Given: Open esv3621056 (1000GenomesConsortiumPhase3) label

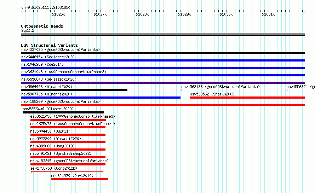Looking at the screenshot, I should tap(73, 116).
